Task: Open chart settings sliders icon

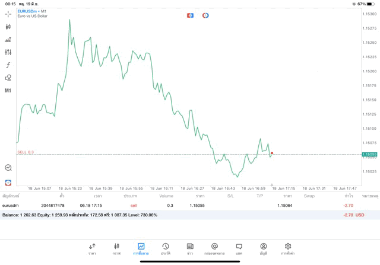Action: tap(8, 52)
